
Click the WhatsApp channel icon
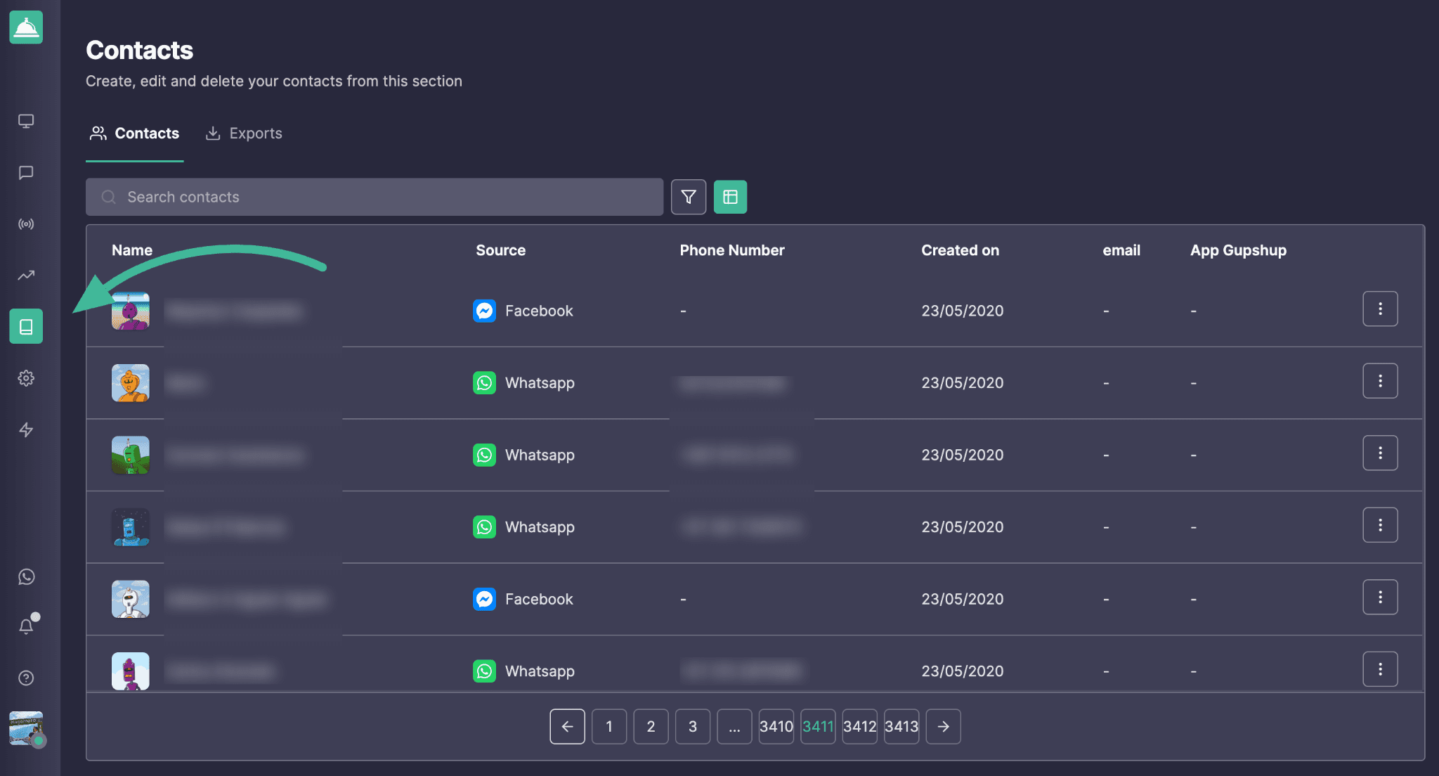26,577
